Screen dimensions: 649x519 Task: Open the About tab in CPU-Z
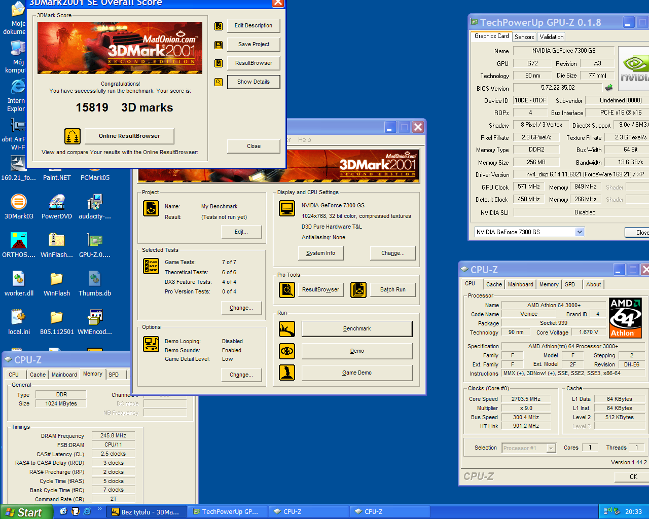(594, 284)
